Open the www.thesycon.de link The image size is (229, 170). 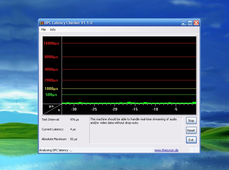[x=166, y=150]
